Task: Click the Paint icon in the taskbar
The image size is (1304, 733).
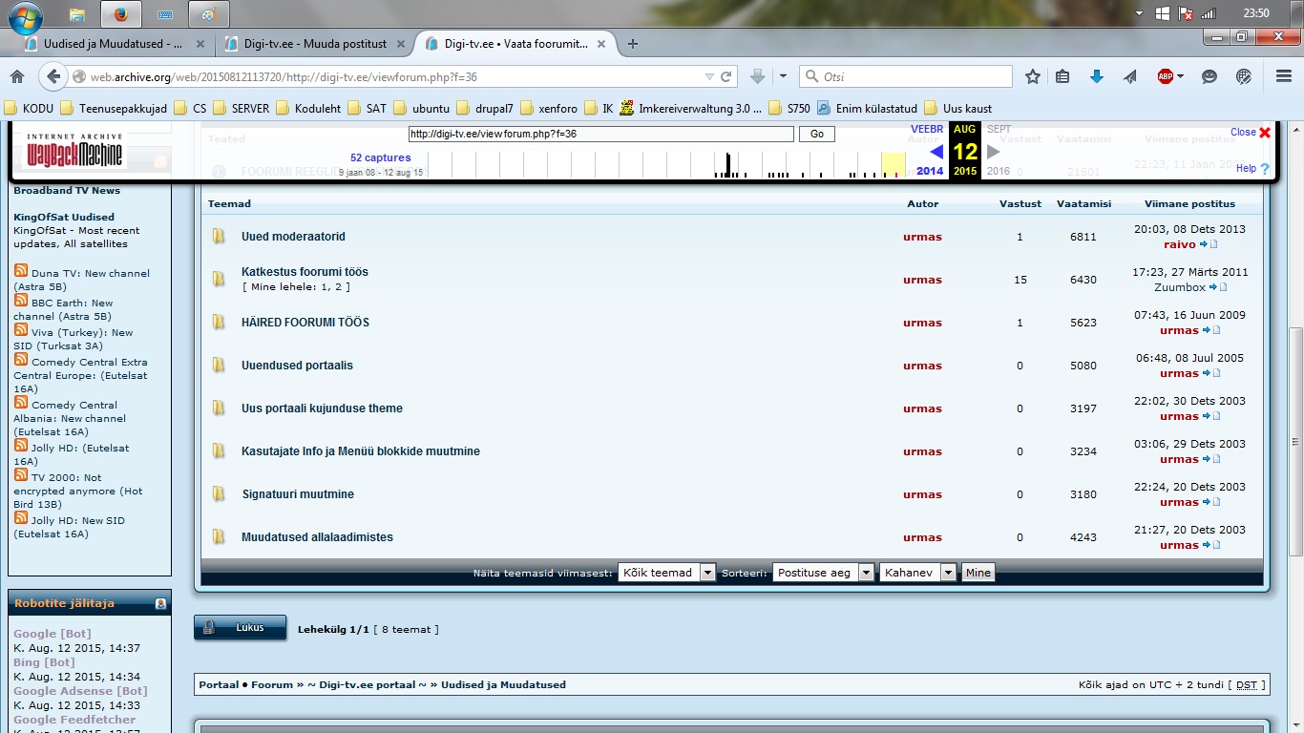Action: (x=209, y=14)
